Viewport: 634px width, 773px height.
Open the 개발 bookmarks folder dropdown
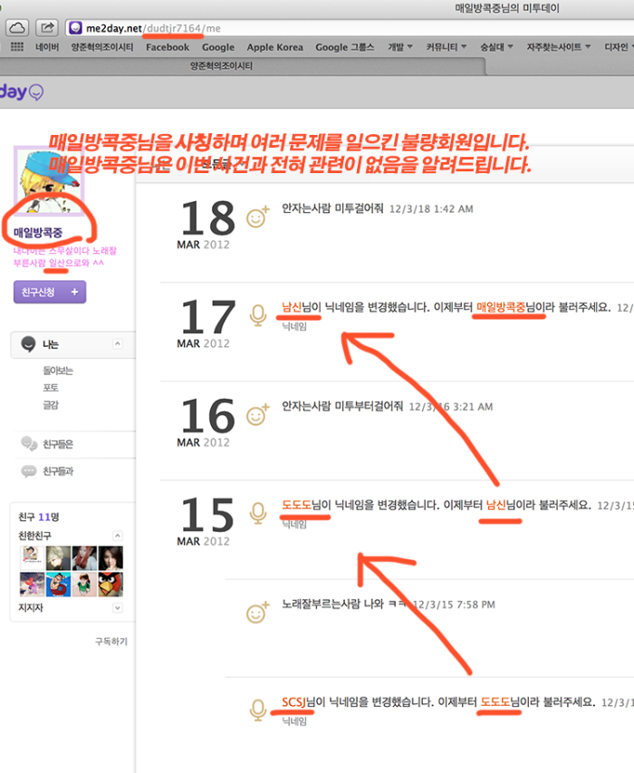[x=400, y=47]
